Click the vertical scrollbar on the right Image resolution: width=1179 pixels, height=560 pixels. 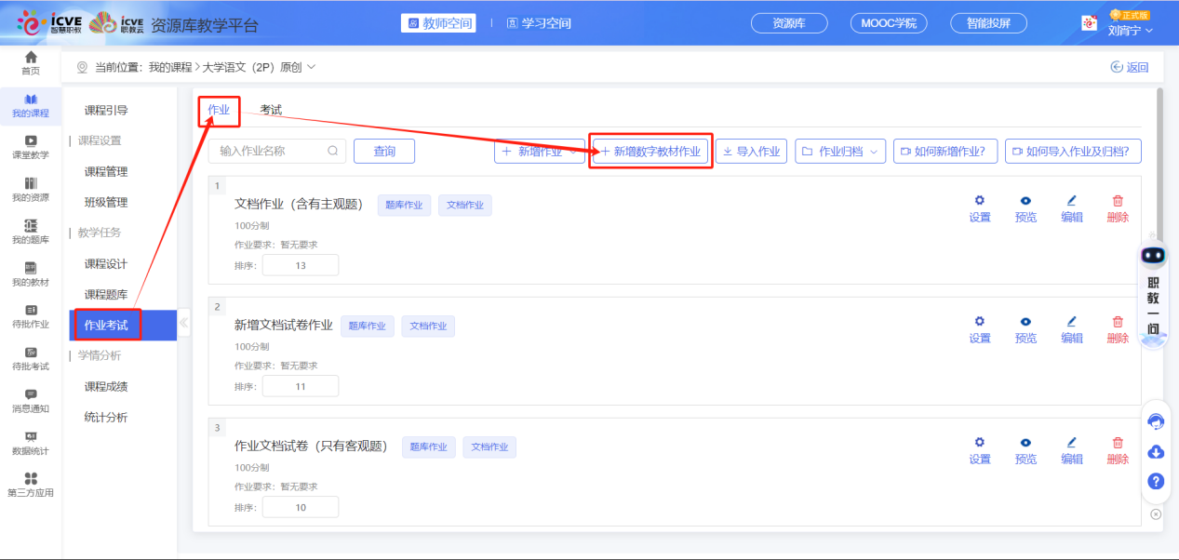point(1159,167)
